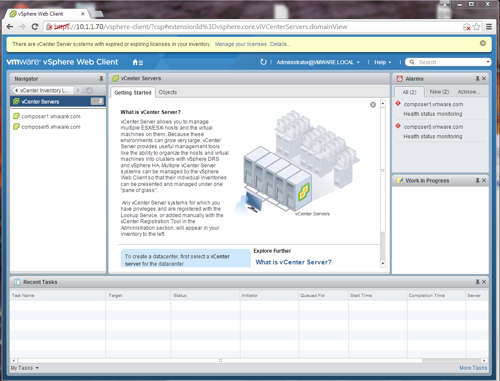Close the Alarms panel
500x381 pixels.
(x=484, y=79)
